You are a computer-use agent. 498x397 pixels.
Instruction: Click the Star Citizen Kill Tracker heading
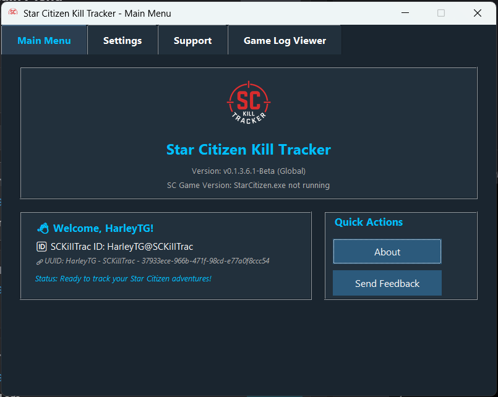(x=249, y=149)
